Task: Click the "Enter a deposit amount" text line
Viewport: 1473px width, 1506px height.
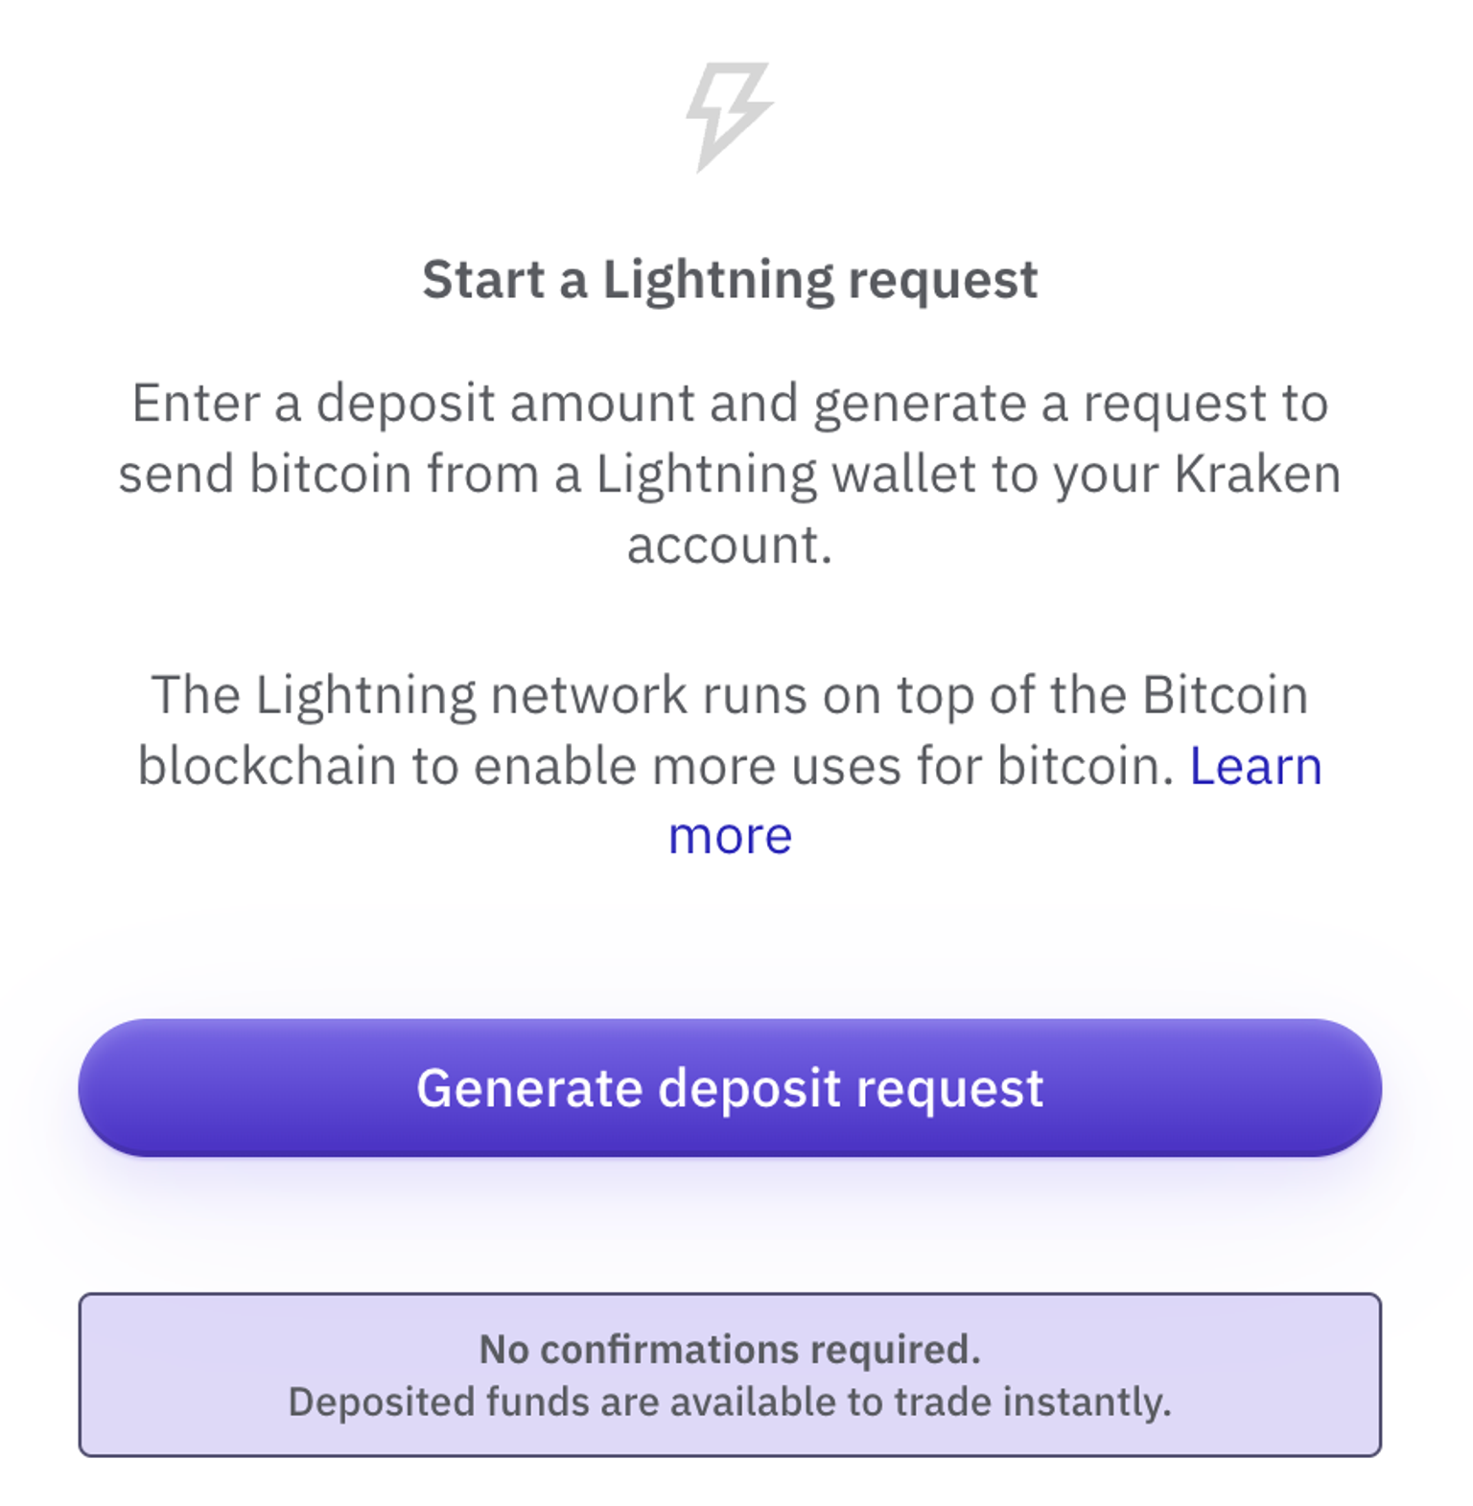Action: coord(729,403)
